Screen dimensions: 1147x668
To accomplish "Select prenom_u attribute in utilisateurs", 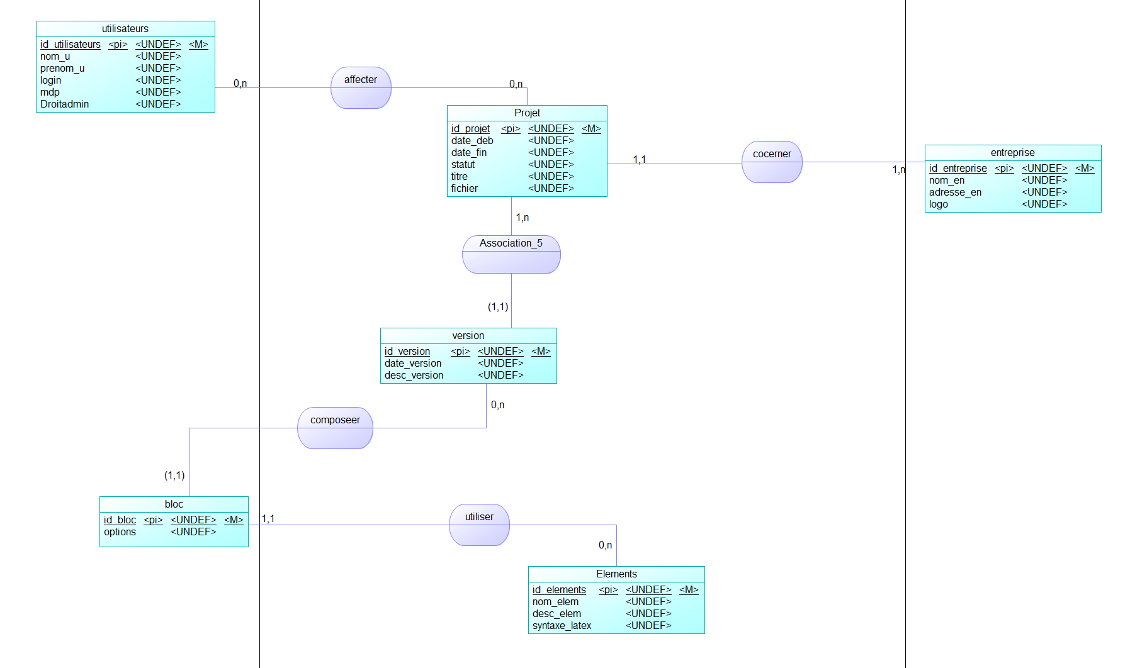I will [62, 69].
